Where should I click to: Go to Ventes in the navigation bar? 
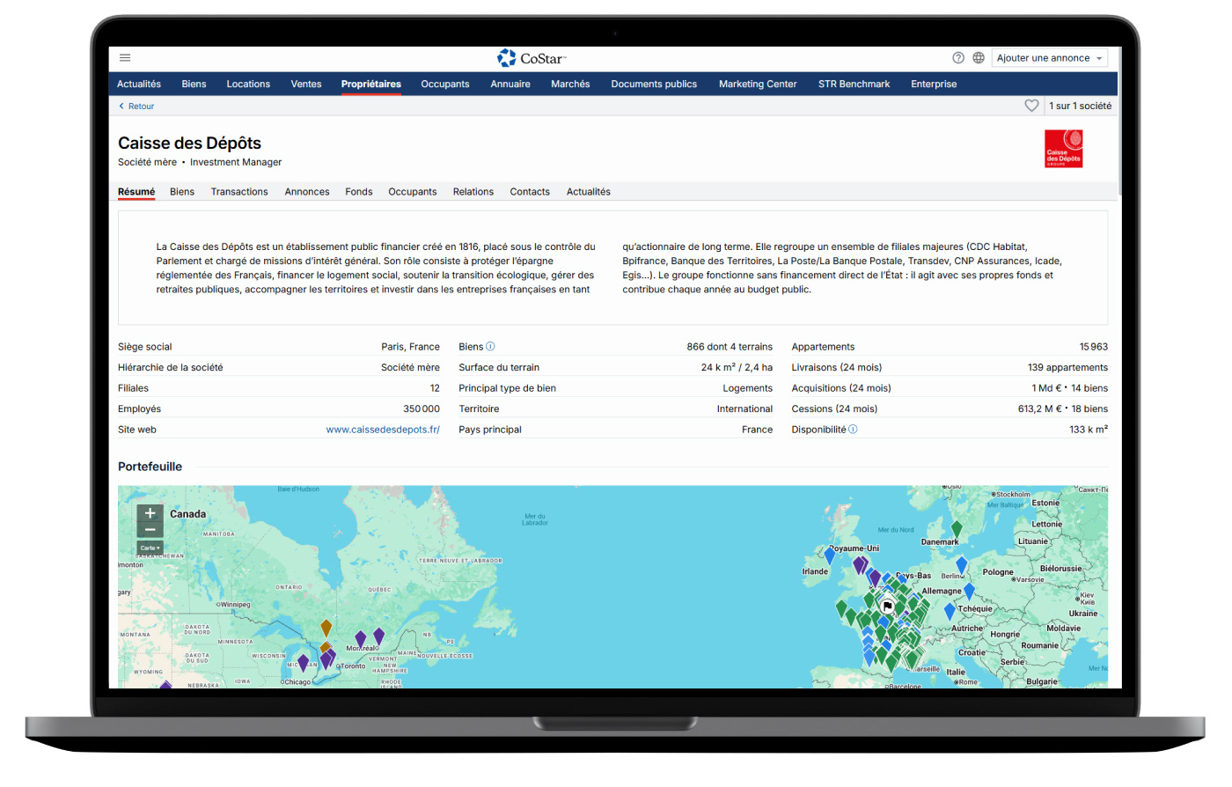[306, 85]
